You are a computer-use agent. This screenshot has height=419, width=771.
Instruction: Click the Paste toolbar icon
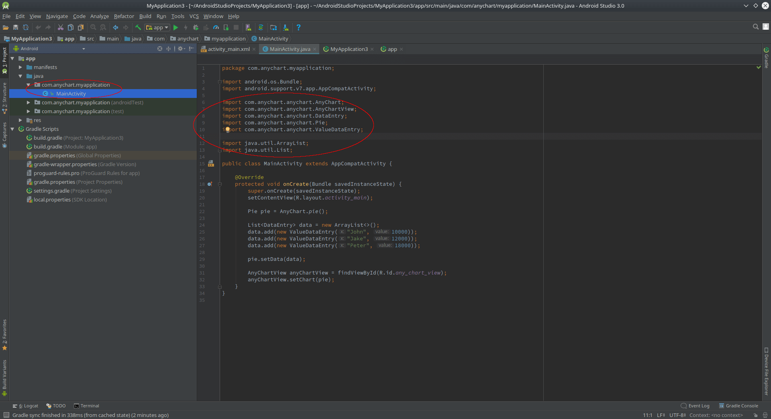pos(81,27)
